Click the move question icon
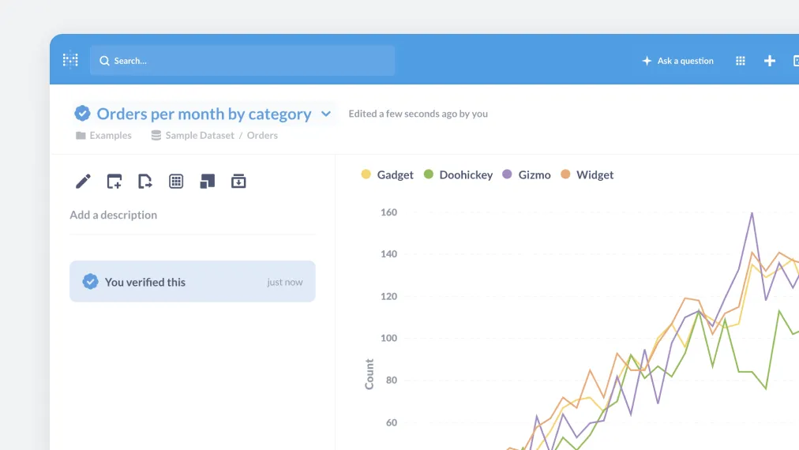 [145, 182]
